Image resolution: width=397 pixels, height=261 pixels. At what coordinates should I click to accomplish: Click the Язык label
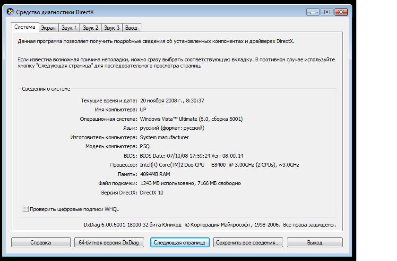point(130,128)
